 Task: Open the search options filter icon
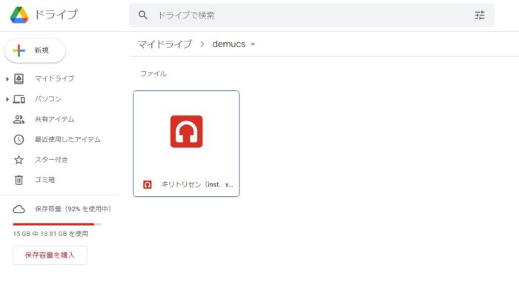tap(480, 15)
